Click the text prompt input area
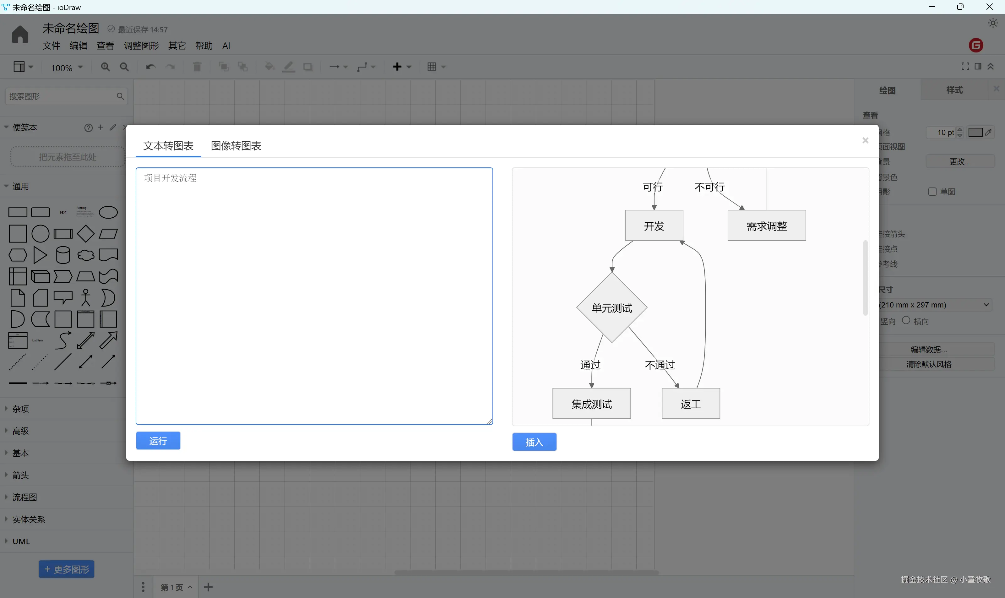Viewport: 1005px width, 598px height. [314, 296]
